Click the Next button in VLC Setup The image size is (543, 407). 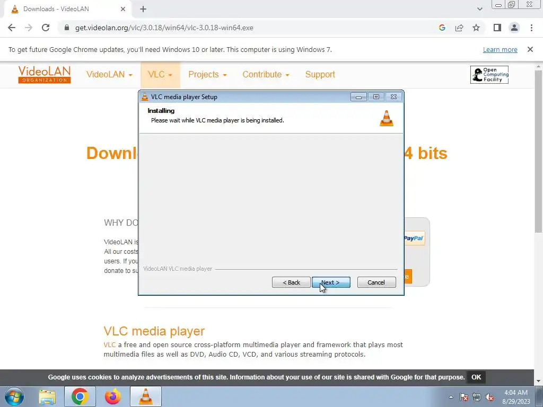click(x=331, y=282)
